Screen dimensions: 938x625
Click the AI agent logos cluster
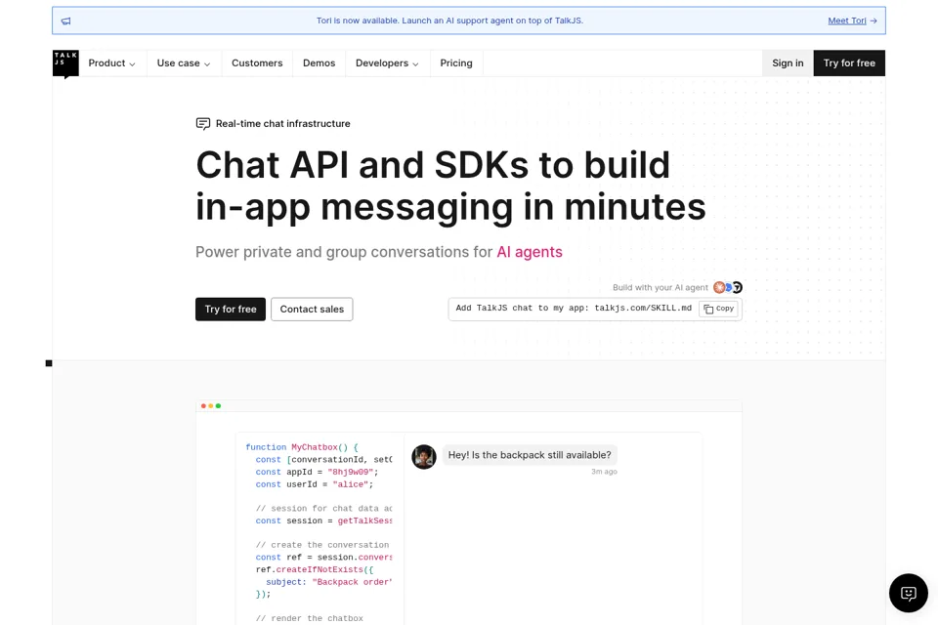point(727,288)
